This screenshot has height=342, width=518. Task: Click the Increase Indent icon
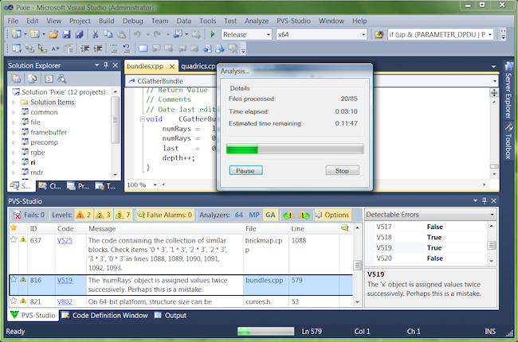[98, 49]
